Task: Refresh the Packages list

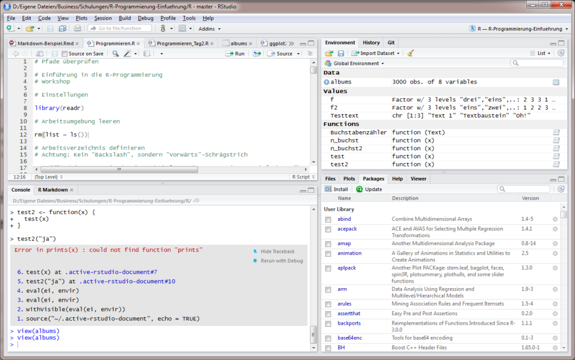Action: tap(561, 189)
